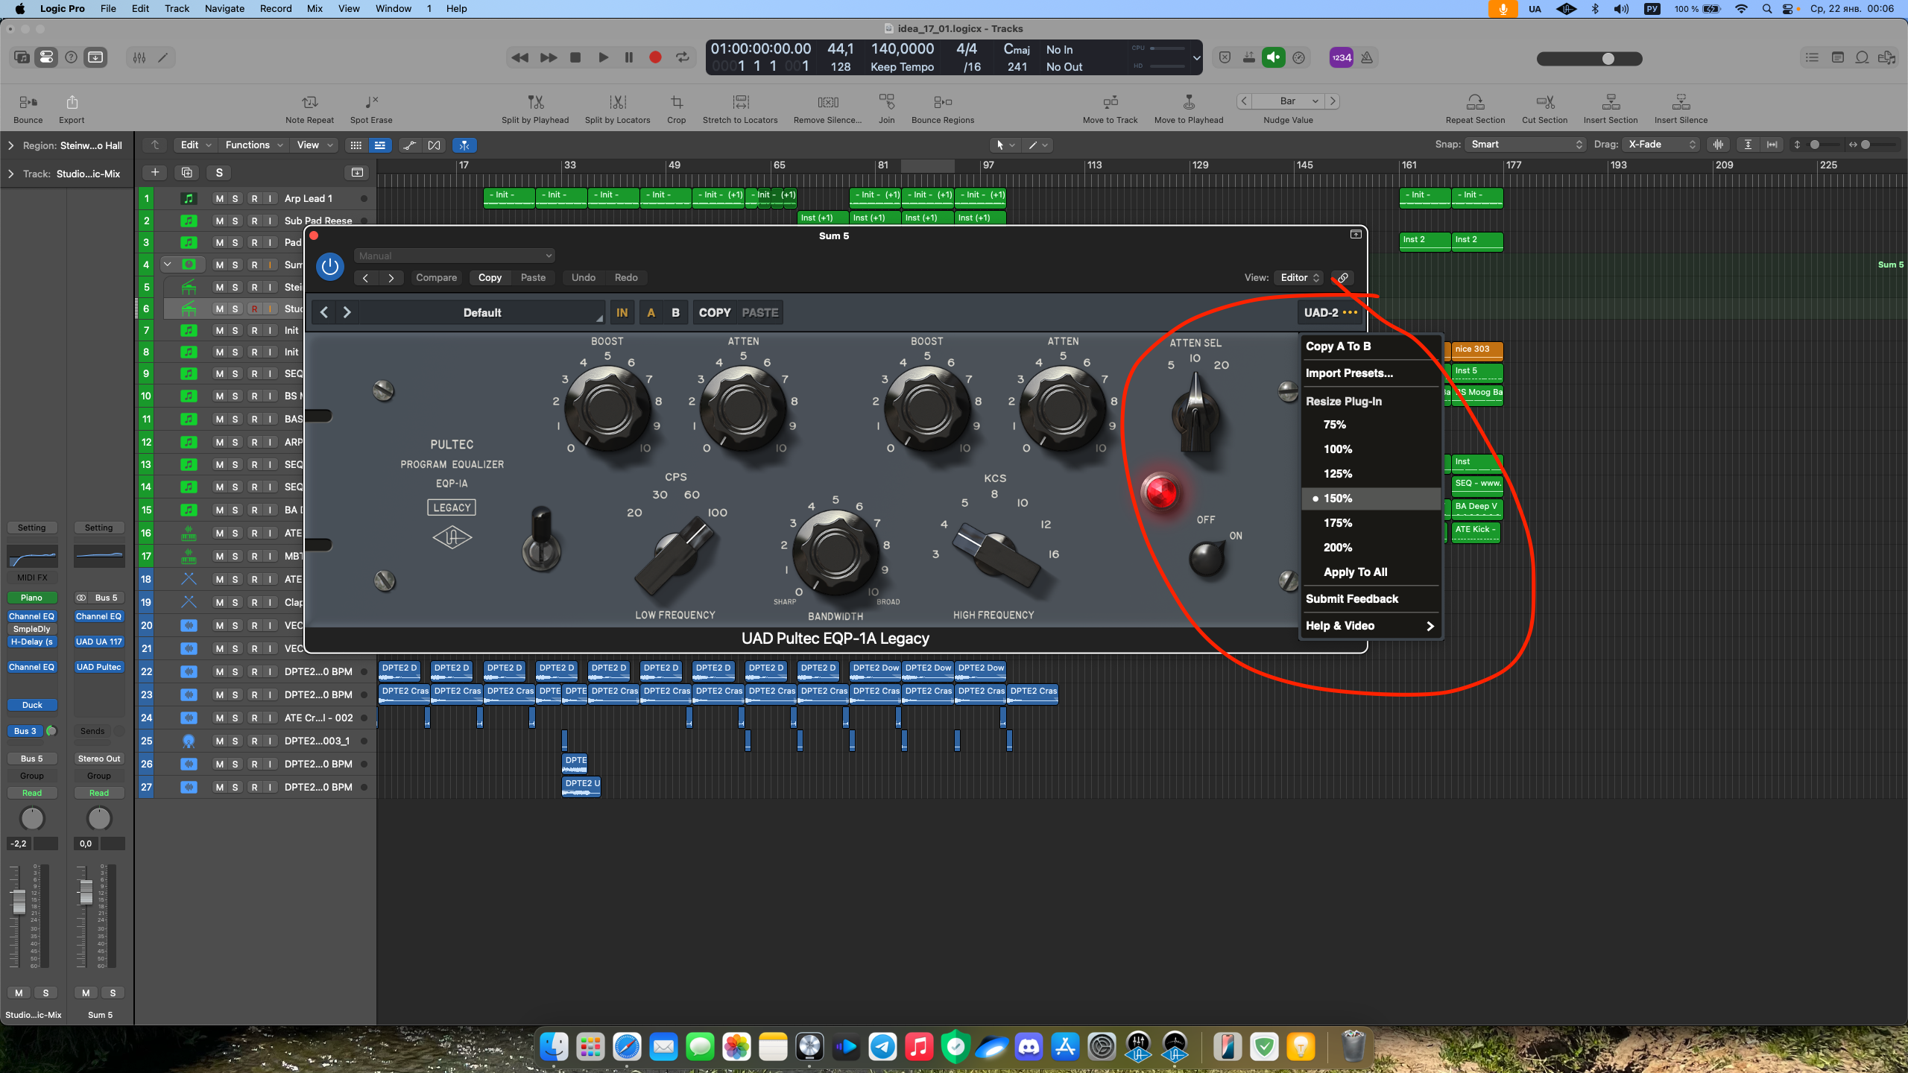1908x1073 pixels.
Task: Click the Bounce icon in toolbar
Action: point(28,102)
